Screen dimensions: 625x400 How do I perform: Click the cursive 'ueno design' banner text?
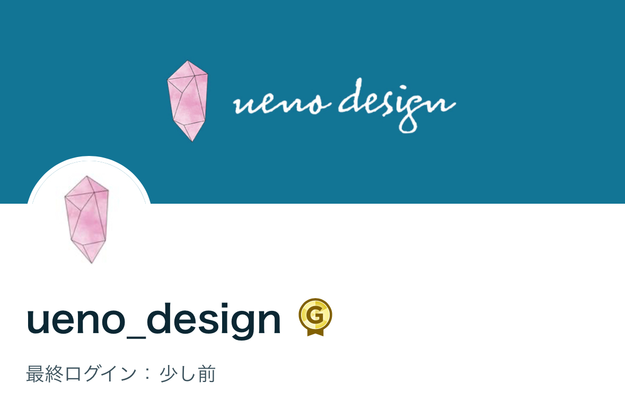pyautogui.click(x=345, y=105)
